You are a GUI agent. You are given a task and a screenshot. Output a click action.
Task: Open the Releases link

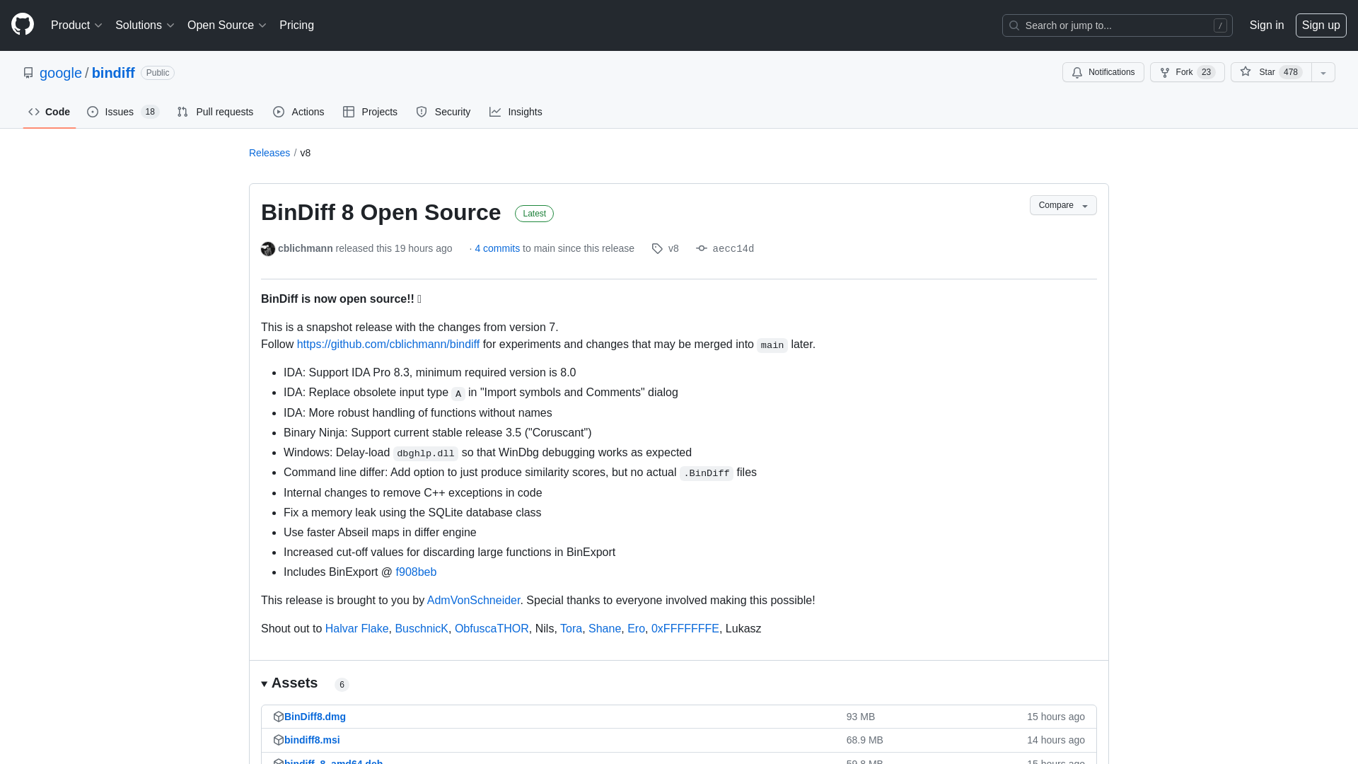[269, 153]
